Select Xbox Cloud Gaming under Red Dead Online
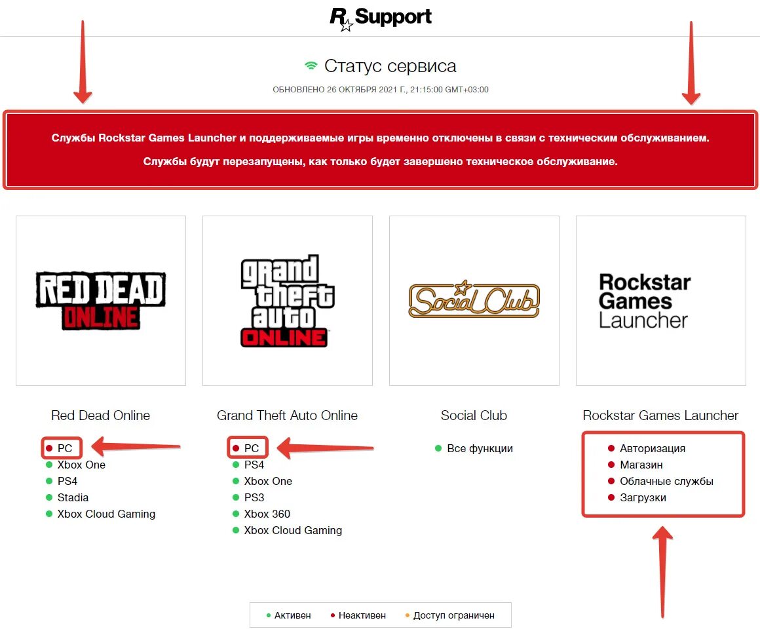760x633 pixels. click(106, 514)
